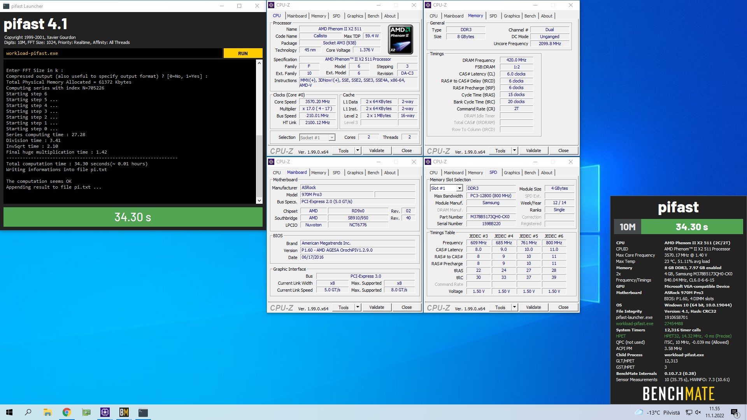Click Close button in SPD window
This screenshot has height=420, width=747.
563,307
